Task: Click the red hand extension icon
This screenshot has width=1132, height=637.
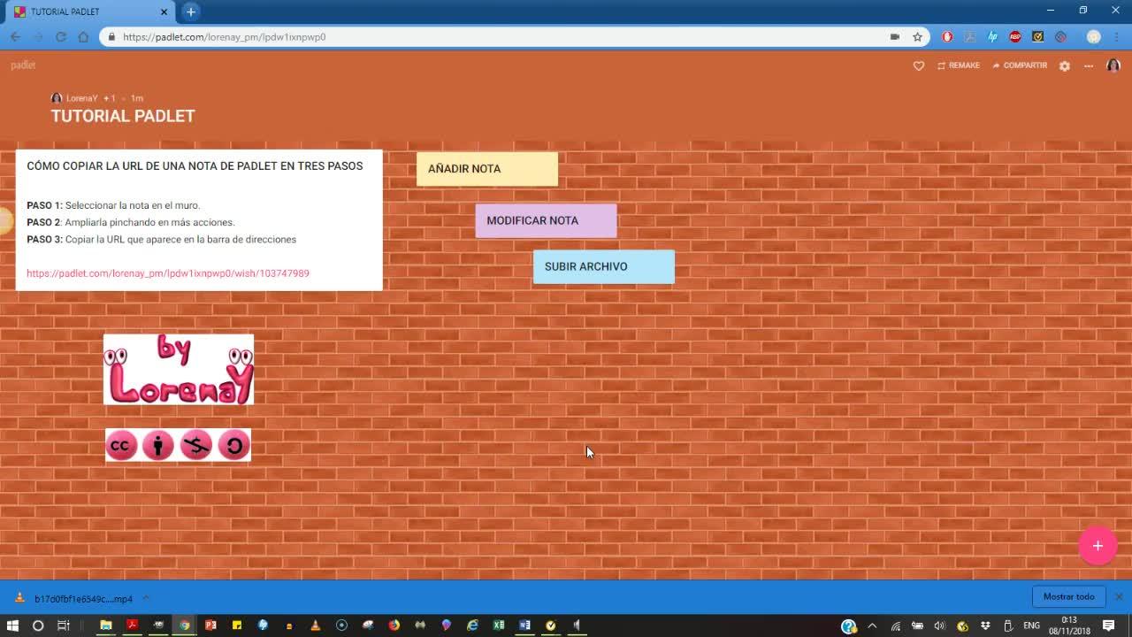Action: tap(947, 37)
